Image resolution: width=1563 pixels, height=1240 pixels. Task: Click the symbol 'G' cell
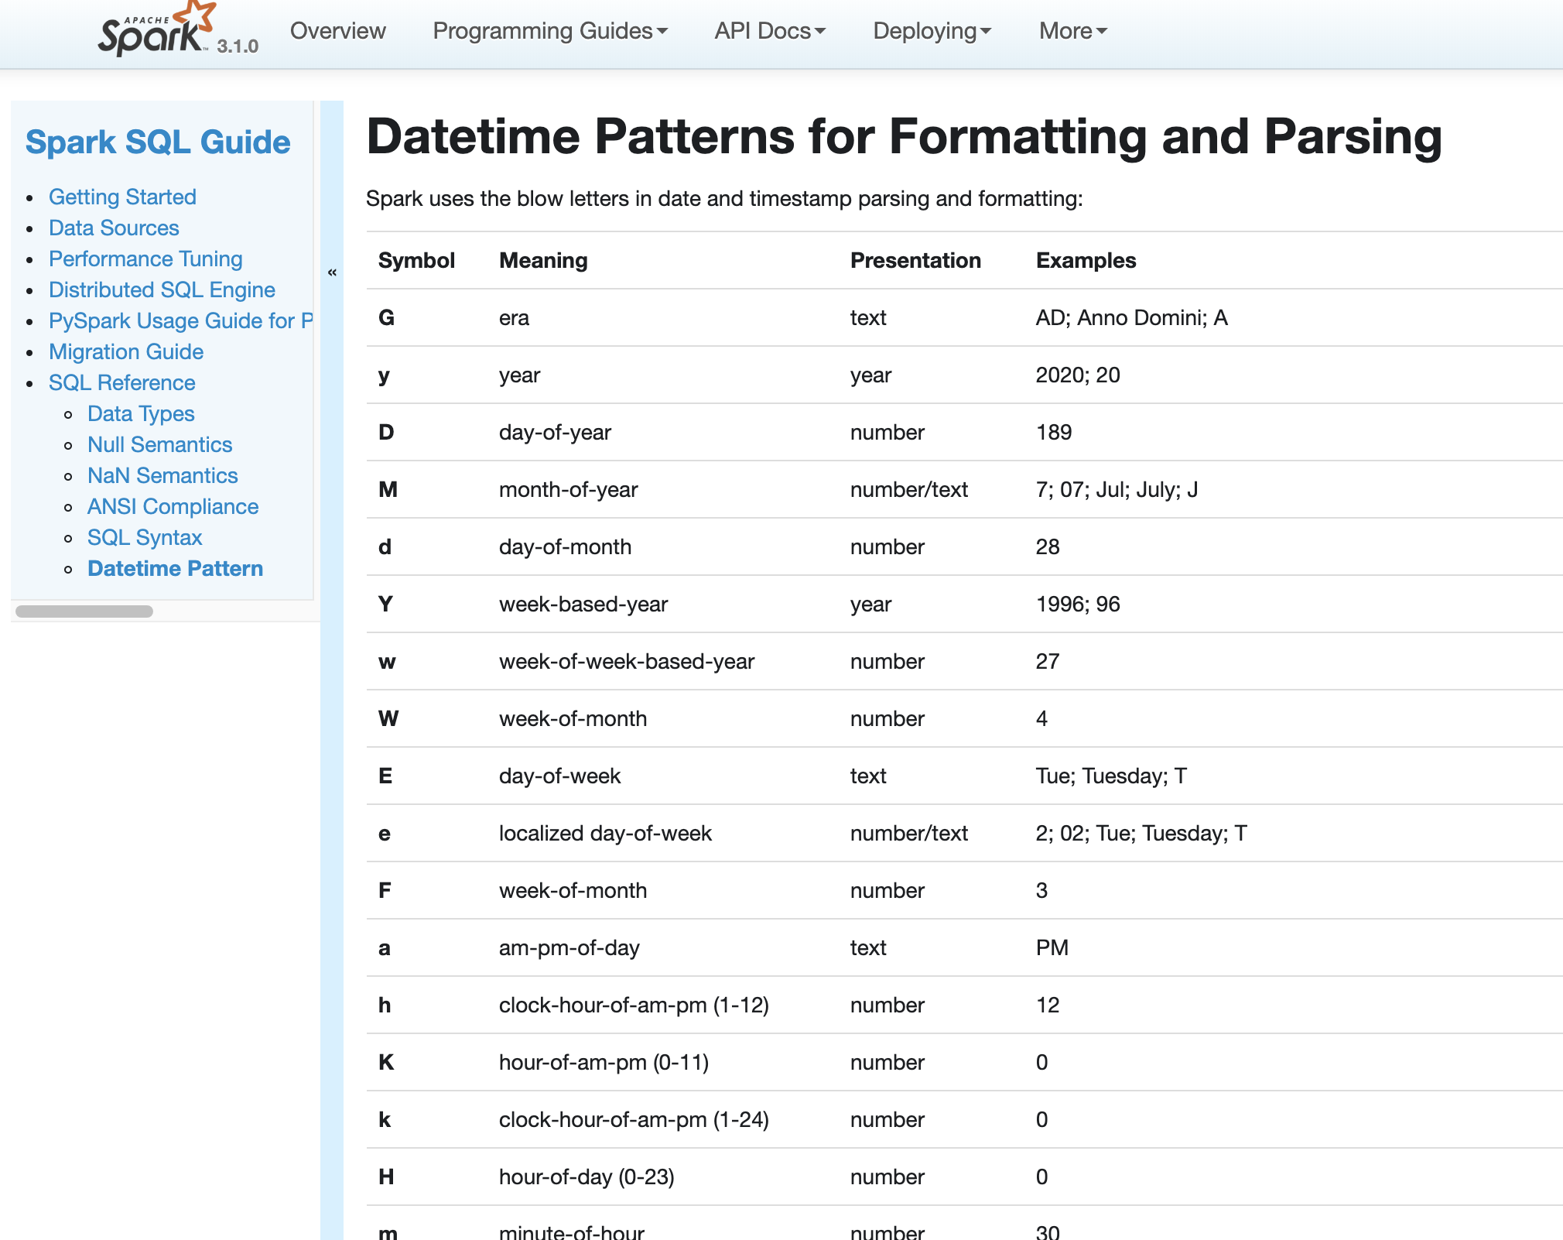tap(386, 317)
